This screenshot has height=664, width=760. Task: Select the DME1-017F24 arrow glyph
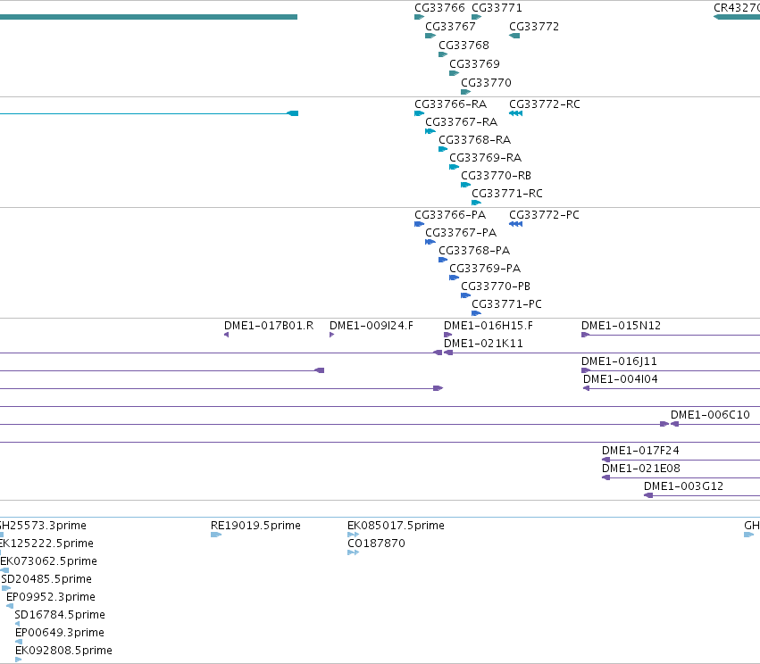click(605, 460)
